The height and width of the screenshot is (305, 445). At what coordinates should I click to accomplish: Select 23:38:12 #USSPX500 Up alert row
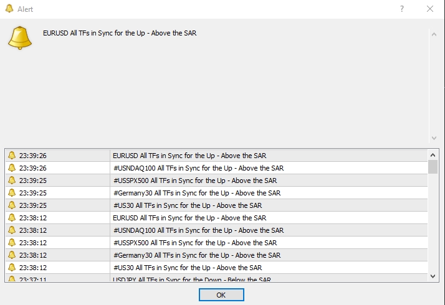194,243
